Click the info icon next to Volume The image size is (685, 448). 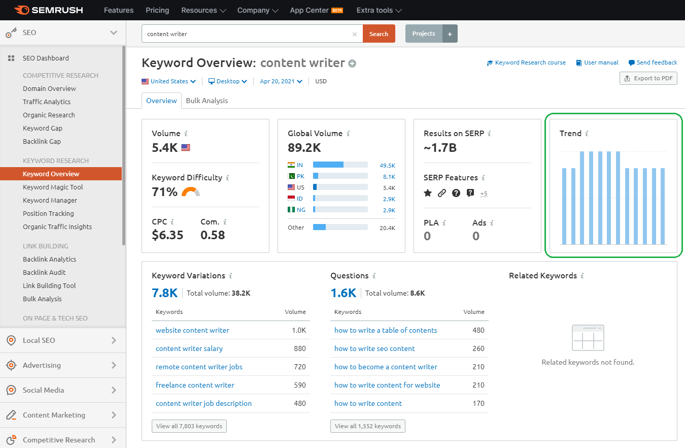coord(186,134)
